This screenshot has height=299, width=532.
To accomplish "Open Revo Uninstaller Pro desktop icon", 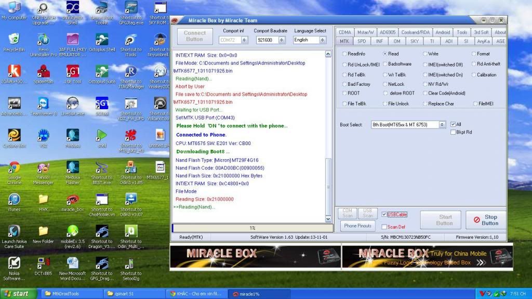I will tap(44, 45).
